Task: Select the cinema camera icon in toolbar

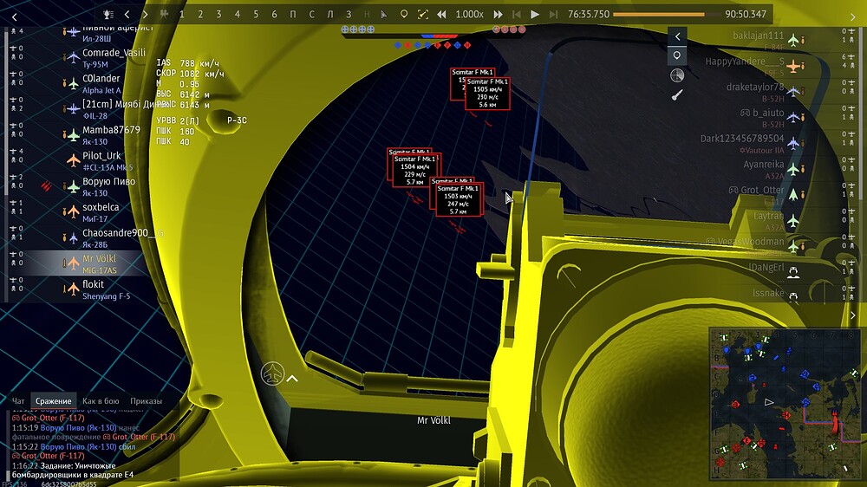Action: pos(164,15)
